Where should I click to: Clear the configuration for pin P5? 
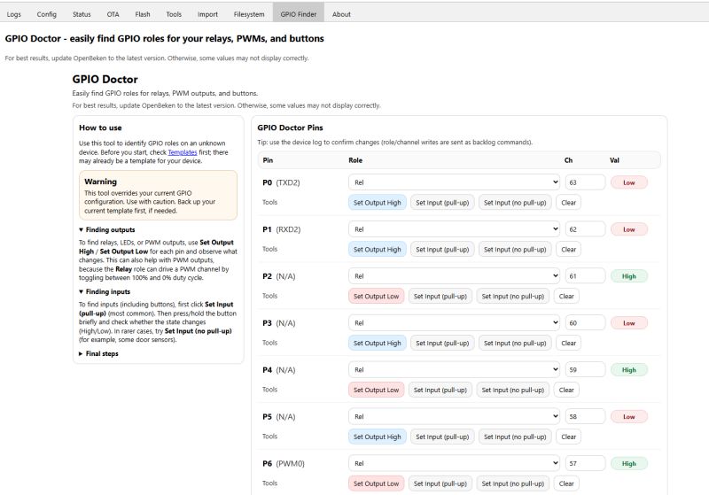pos(570,437)
